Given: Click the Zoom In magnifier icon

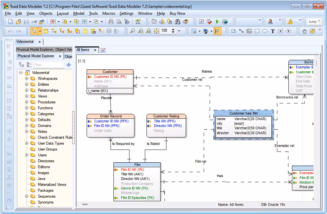Looking at the screenshot, I should (x=149, y=31).
